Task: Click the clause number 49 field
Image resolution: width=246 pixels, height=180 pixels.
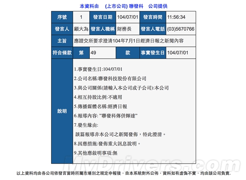Action: (102, 53)
